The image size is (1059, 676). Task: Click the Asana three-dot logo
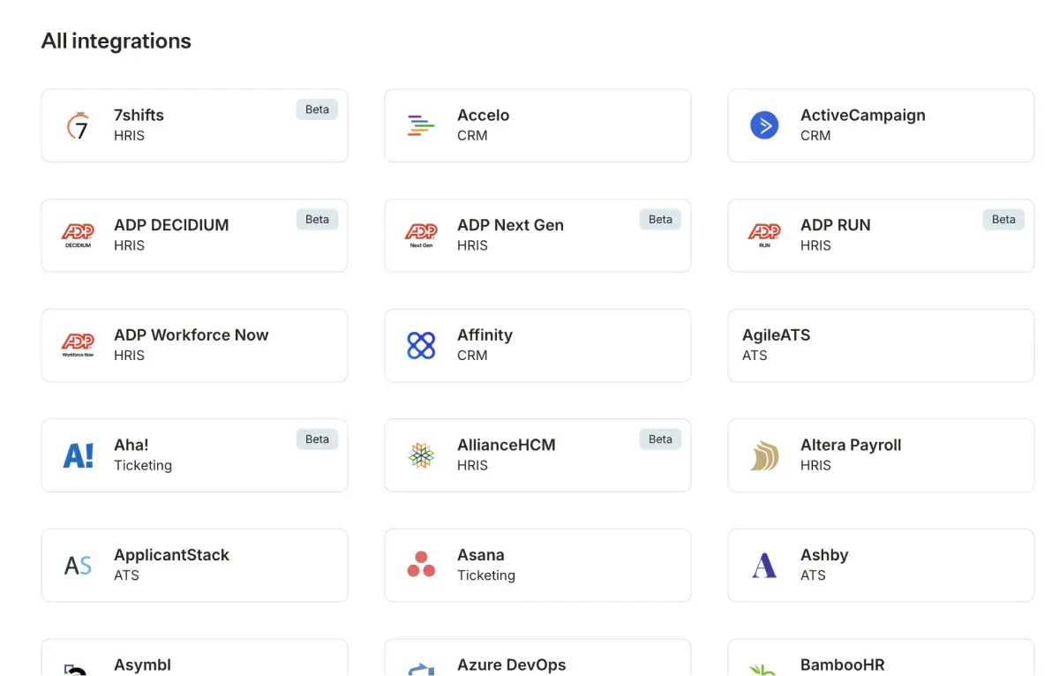point(421,565)
